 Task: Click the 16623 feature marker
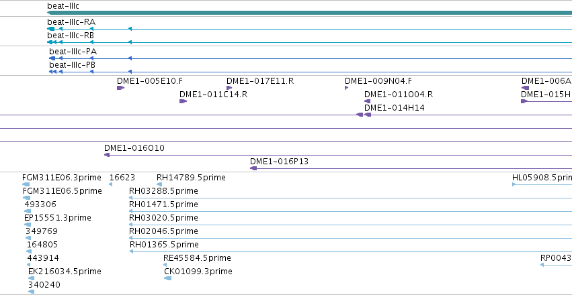[110, 184]
